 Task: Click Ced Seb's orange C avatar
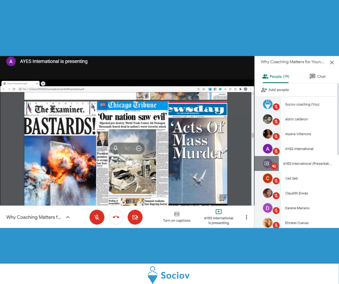click(268, 178)
